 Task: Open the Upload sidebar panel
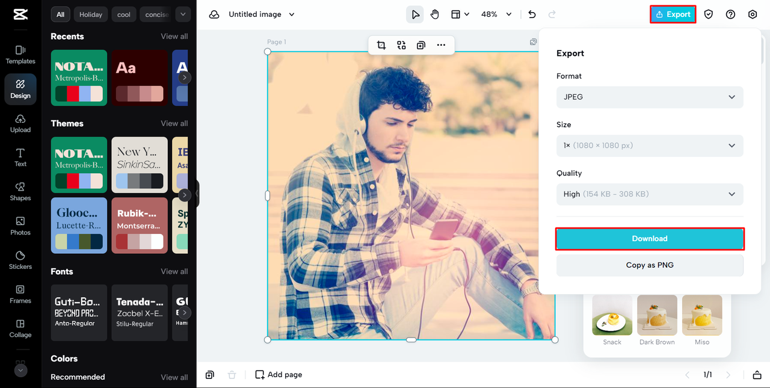coord(20,123)
